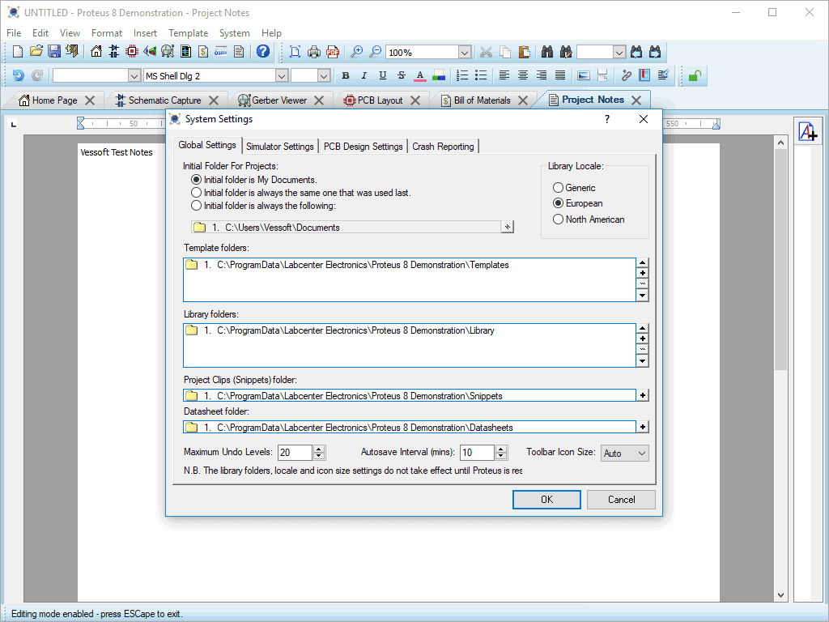Click OK in System Settings

pos(546,499)
